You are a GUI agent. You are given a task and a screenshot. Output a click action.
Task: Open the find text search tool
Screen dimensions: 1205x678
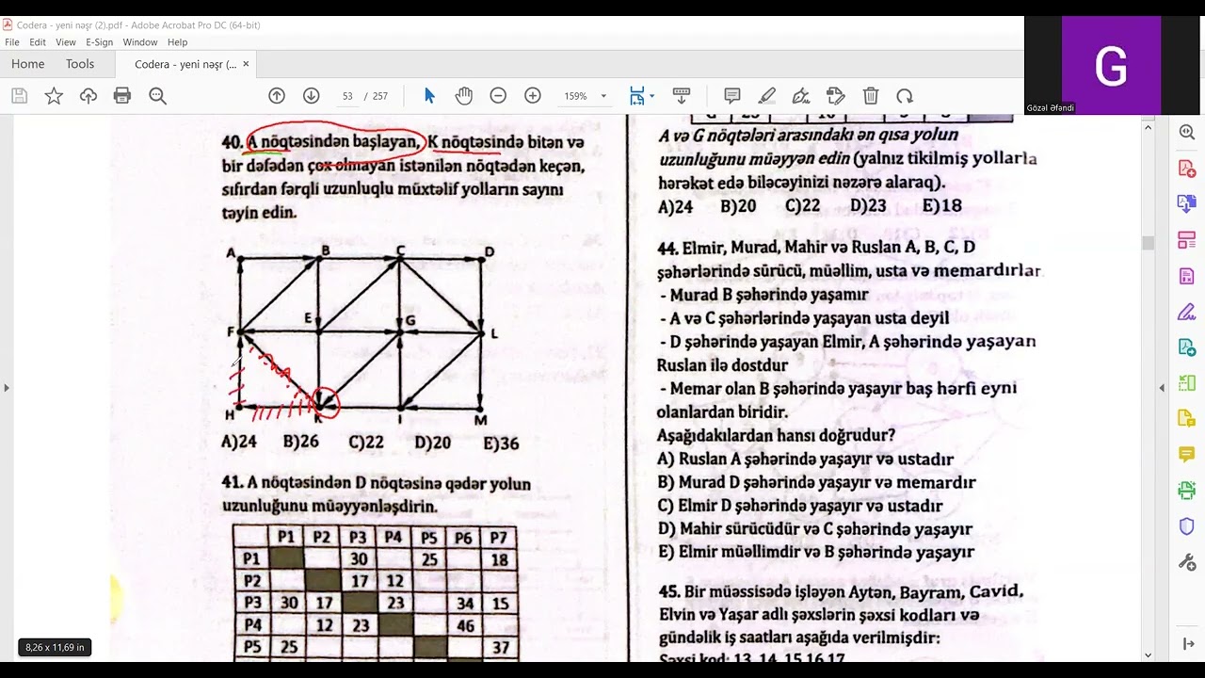click(157, 95)
